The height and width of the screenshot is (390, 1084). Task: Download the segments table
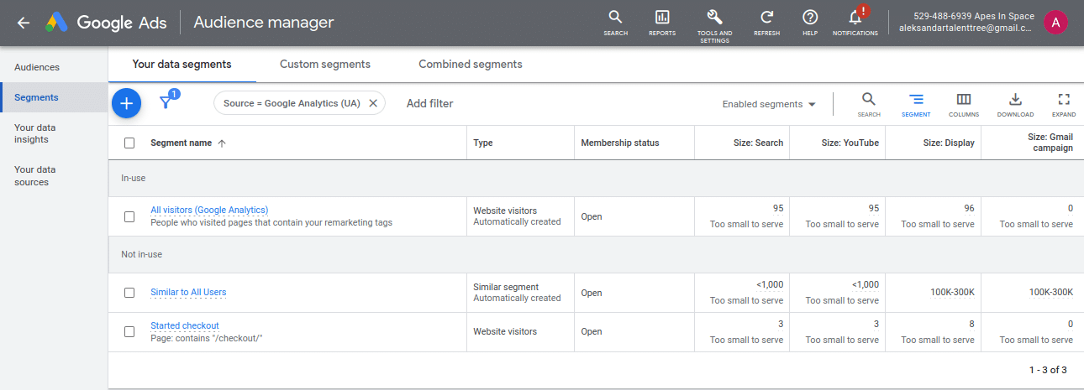pyautogui.click(x=1015, y=104)
